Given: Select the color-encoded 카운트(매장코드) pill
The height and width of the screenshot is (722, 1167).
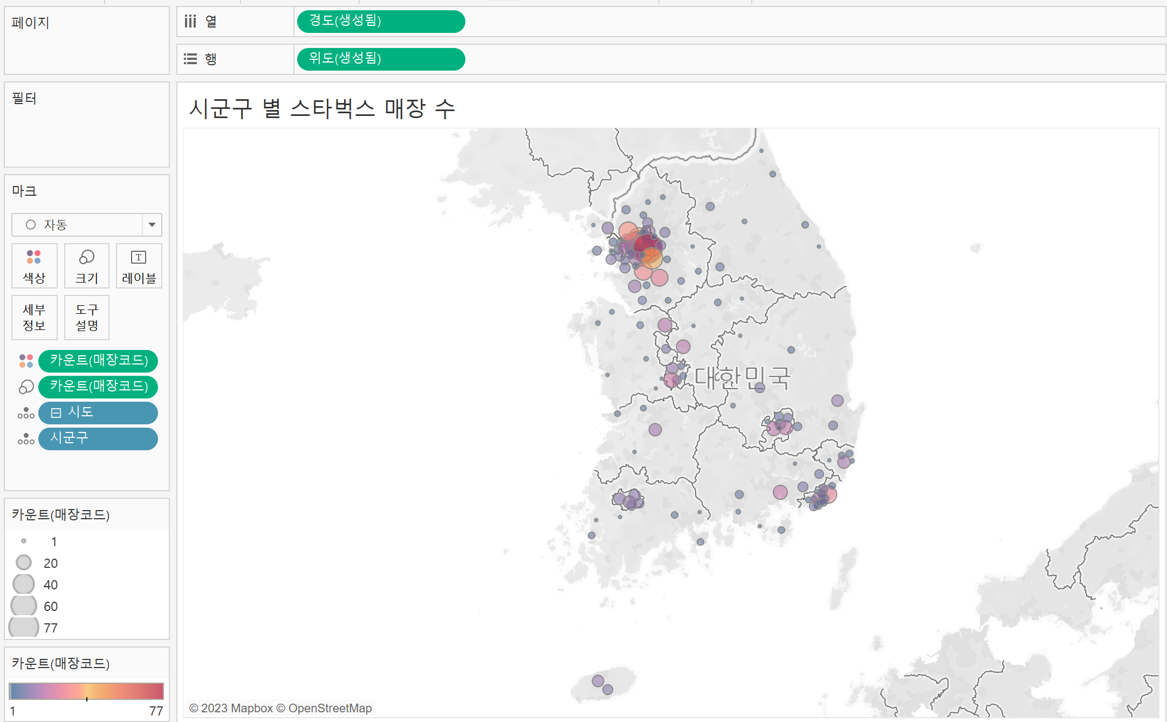Looking at the screenshot, I should pyautogui.click(x=98, y=361).
